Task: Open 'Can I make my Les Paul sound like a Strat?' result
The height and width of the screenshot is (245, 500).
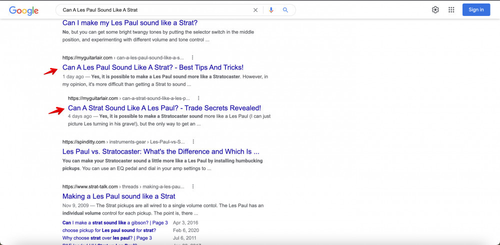Action: tap(130, 23)
